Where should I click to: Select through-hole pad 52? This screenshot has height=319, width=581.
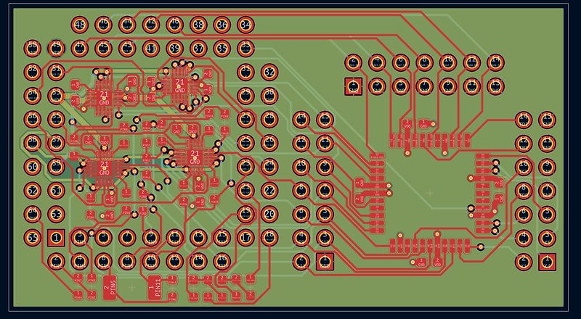(32, 72)
